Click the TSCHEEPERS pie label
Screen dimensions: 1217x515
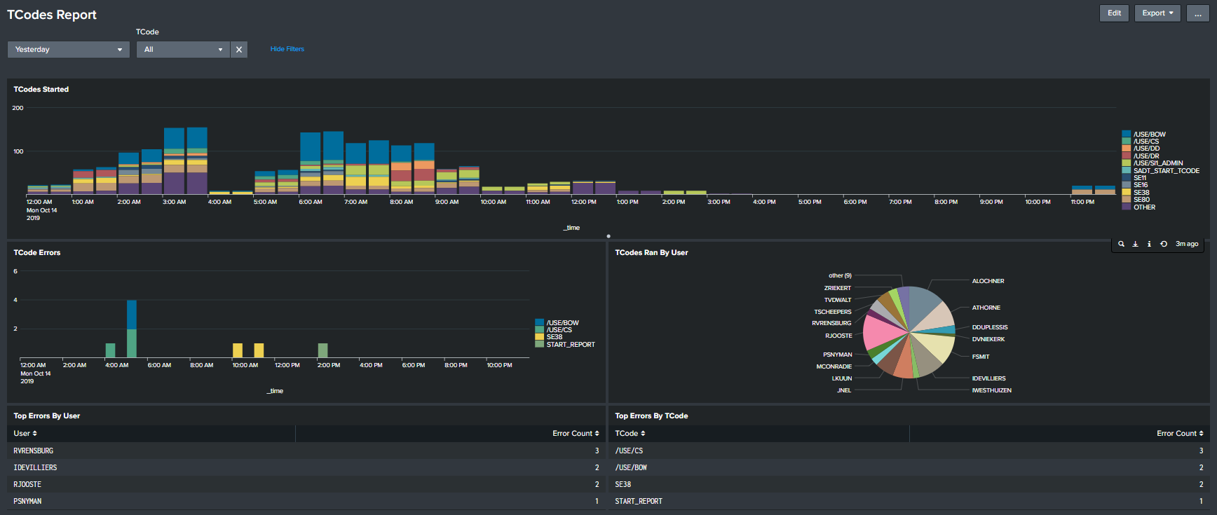click(x=833, y=312)
